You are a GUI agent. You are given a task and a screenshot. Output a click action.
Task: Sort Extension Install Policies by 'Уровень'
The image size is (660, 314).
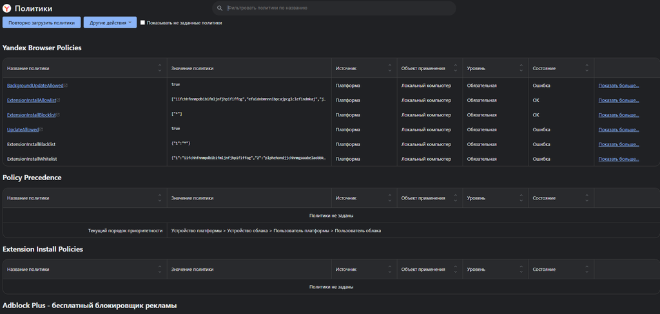(521, 270)
